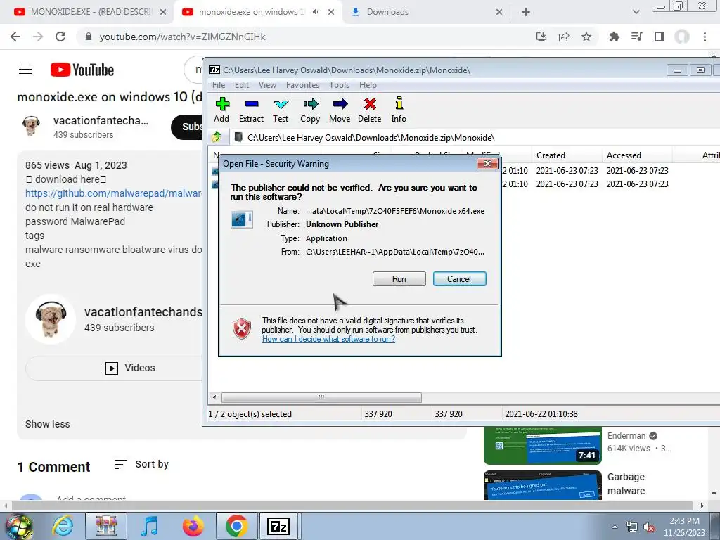Click the Chrome address bar URL
The image size is (720, 540).
(x=183, y=37)
